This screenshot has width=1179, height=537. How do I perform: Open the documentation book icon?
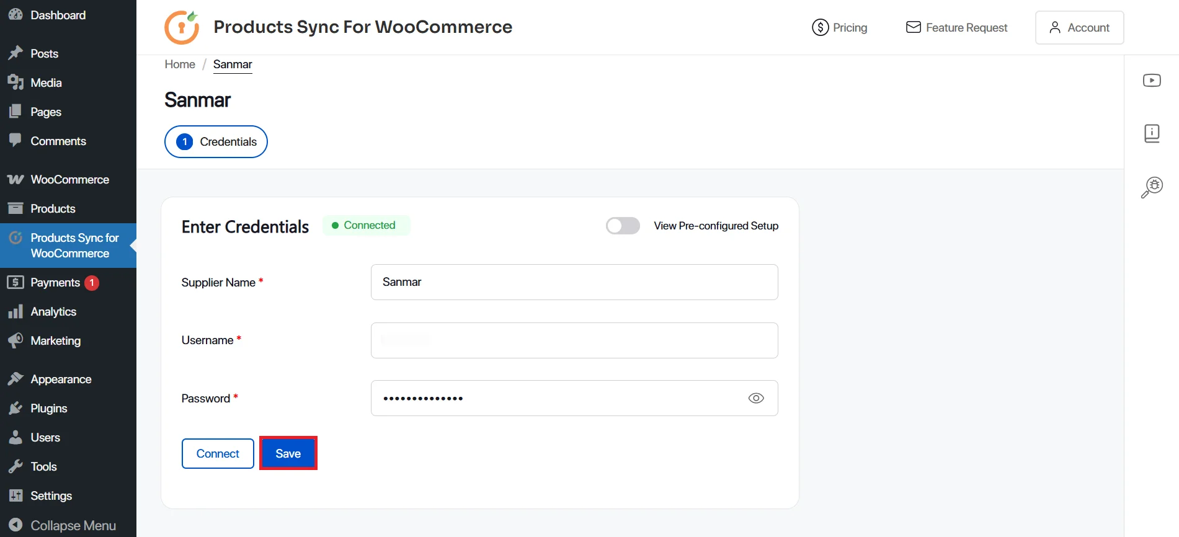pos(1152,133)
